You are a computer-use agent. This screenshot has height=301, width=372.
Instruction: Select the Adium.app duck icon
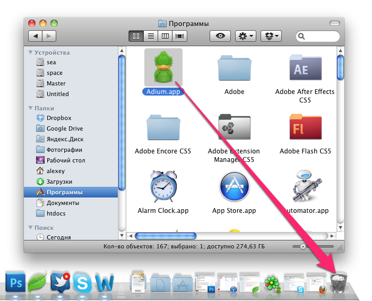pos(163,67)
